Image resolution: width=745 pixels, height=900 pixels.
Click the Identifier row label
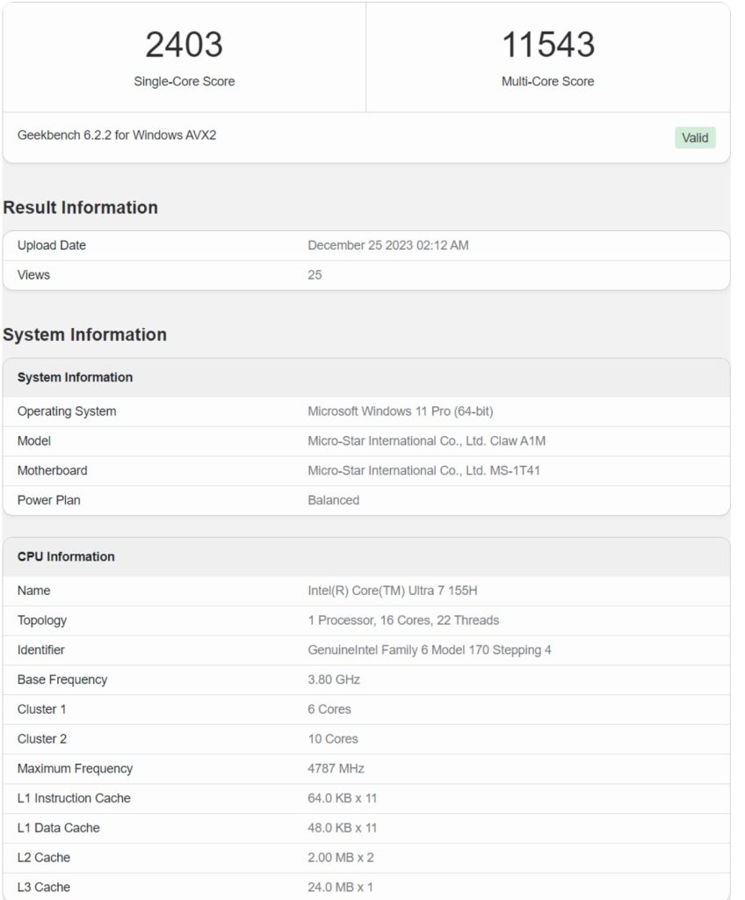click(40, 650)
